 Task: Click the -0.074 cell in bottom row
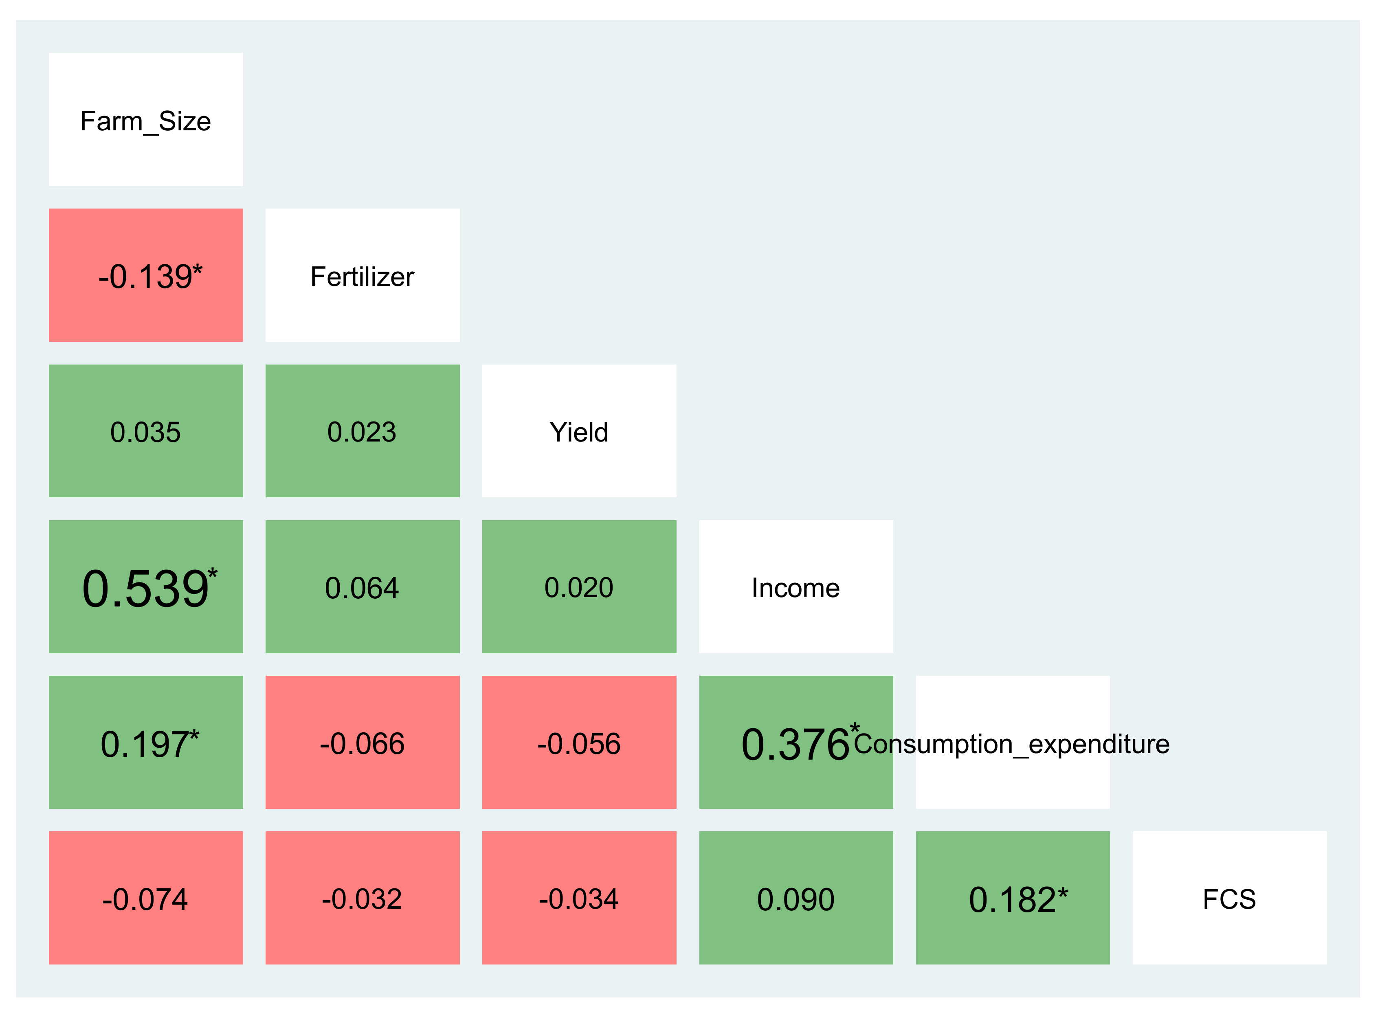pyautogui.click(x=146, y=898)
